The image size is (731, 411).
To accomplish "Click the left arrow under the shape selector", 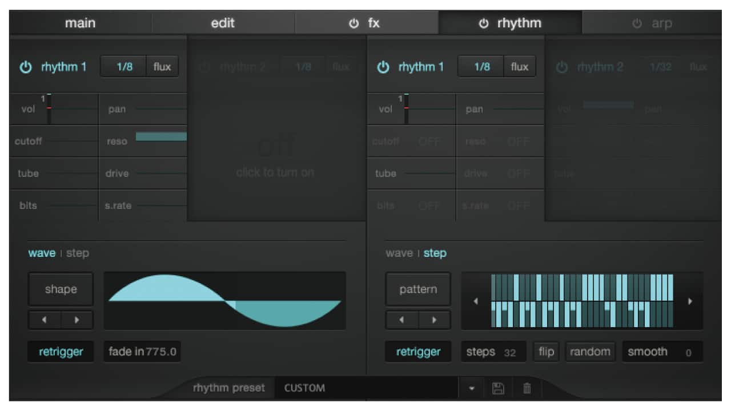I will [x=44, y=320].
